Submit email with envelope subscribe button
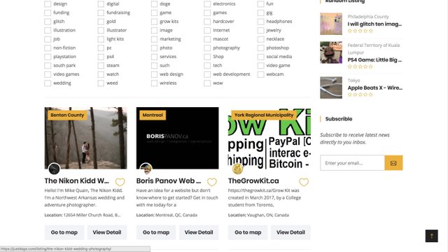The width and height of the screenshot is (448, 252). 393,163
